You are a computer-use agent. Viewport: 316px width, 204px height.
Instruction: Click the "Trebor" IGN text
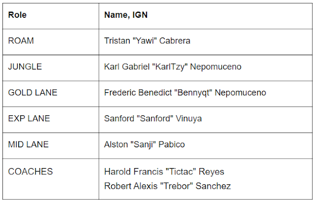click(176, 186)
